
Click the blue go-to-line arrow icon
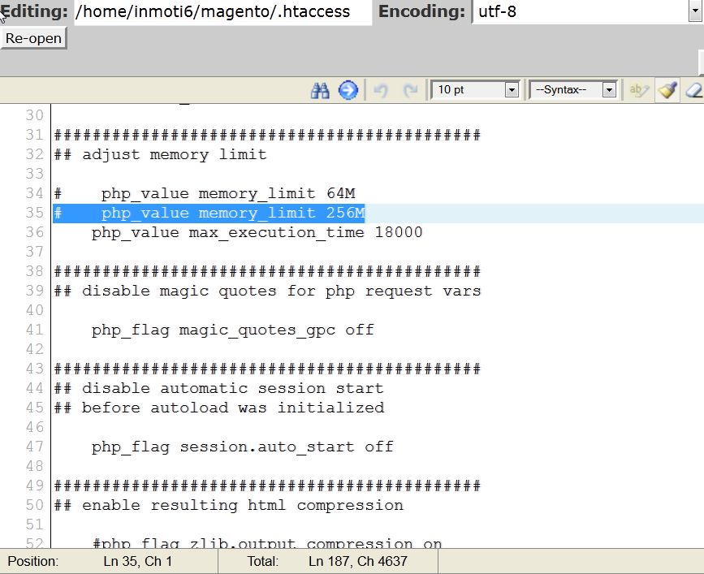(x=348, y=90)
